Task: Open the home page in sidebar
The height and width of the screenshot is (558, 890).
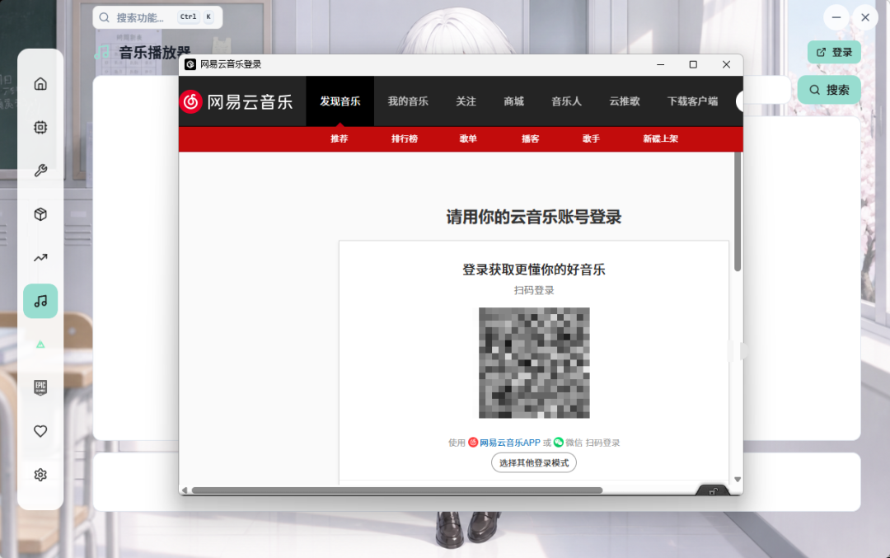Action: point(40,84)
